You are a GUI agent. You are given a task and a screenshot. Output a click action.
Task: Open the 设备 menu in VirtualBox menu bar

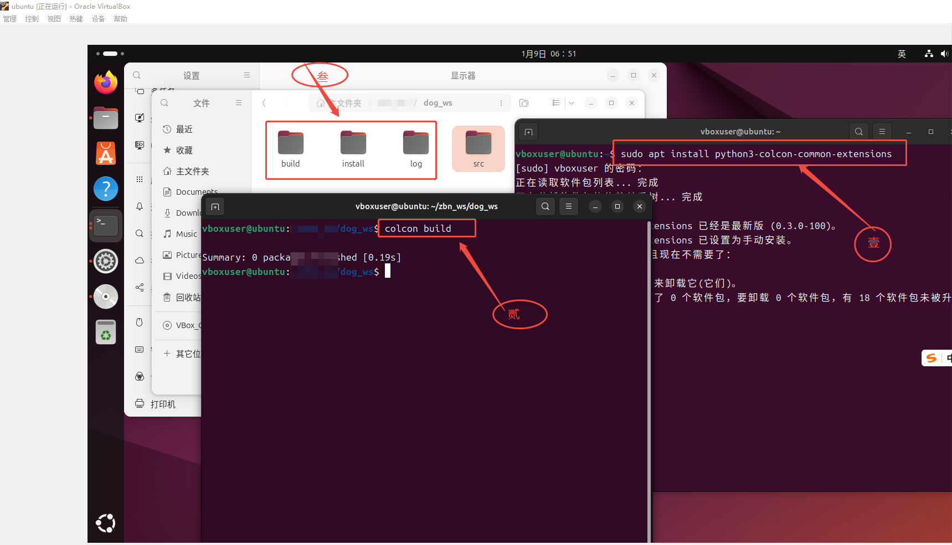98,19
